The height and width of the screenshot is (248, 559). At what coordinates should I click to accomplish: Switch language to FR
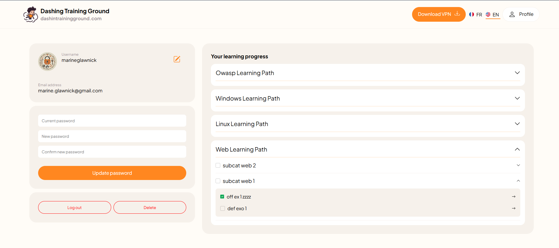click(479, 15)
